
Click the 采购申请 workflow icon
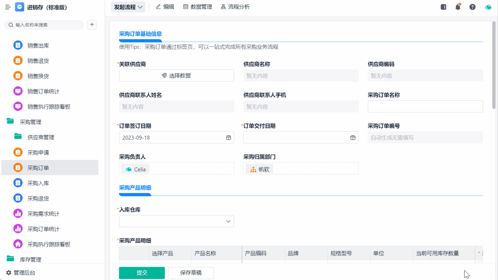point(18,152)
